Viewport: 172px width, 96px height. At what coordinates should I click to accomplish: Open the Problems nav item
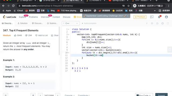(33, 17)
